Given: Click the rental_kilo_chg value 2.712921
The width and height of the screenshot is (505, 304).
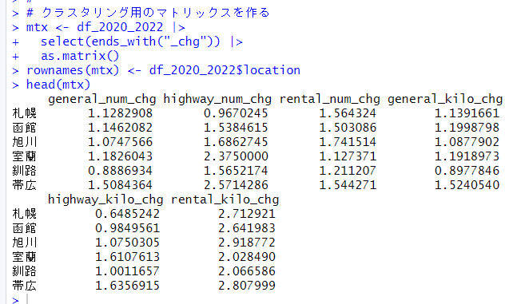Looking at the screenshot, I should point(247,214).
